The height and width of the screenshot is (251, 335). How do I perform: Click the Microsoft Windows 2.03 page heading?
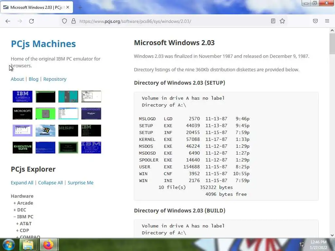[174, 43]
